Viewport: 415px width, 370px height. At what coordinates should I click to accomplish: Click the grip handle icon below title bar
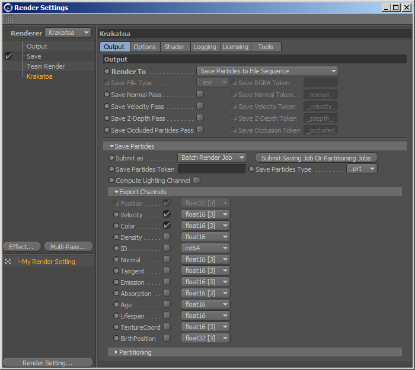pos(9,19)
